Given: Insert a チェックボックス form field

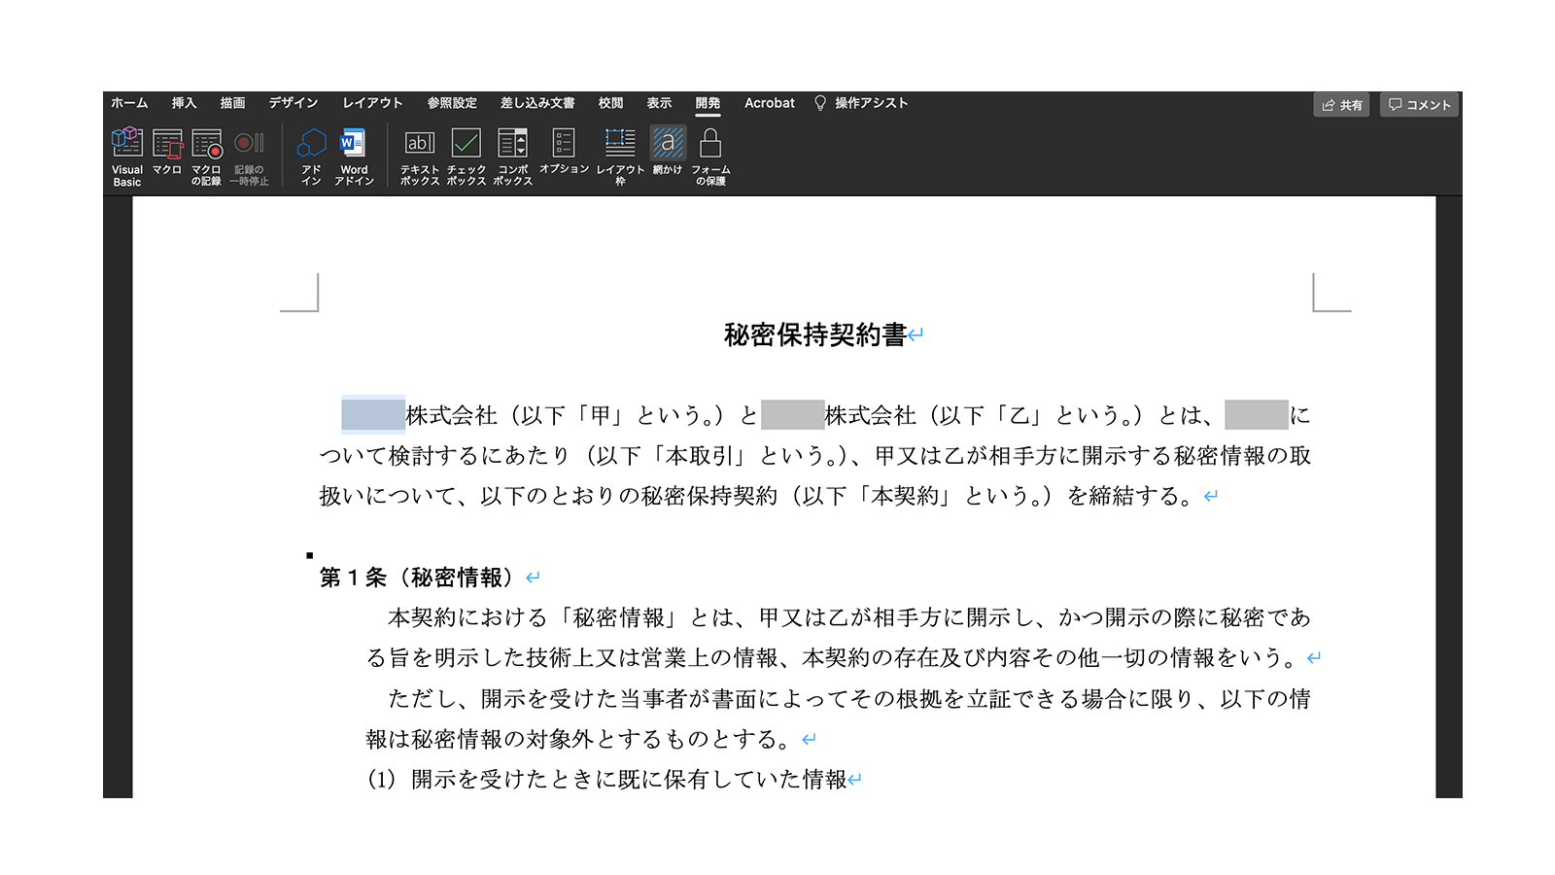Looking at the screenshot, I should 466,156.
